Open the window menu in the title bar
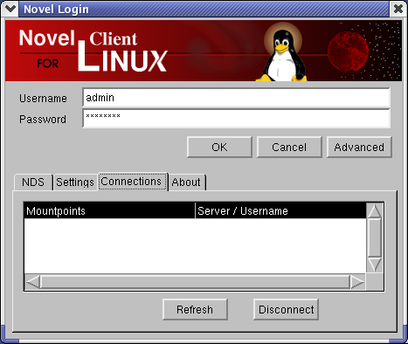This screenshot has height=344, width=408. 10,9
